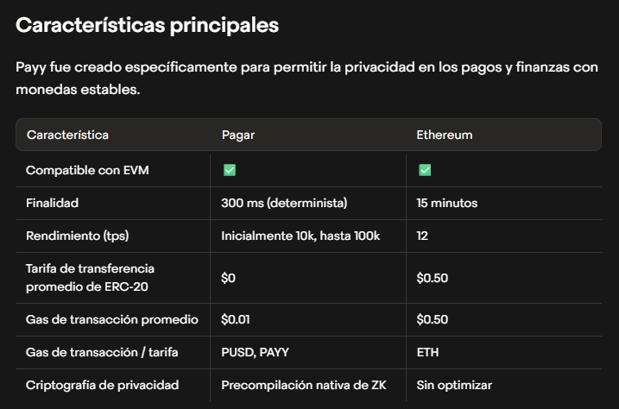This screenshot has height=409, width=619.
Task: Click the green checkmark in the Ethereum column
Action: pos(425,170)
